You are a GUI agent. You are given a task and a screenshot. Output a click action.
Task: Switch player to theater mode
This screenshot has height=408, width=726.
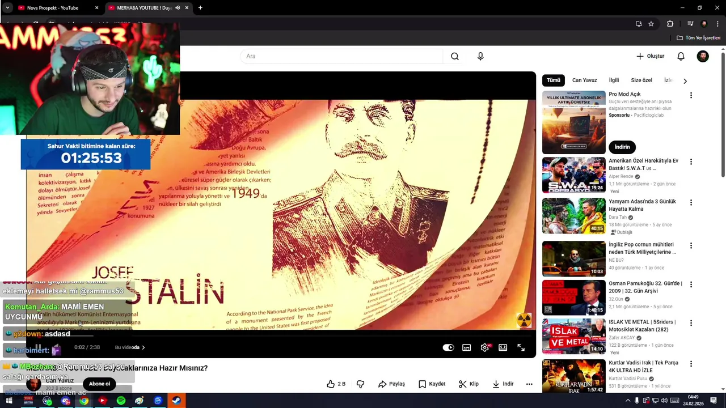pos(503,347)
